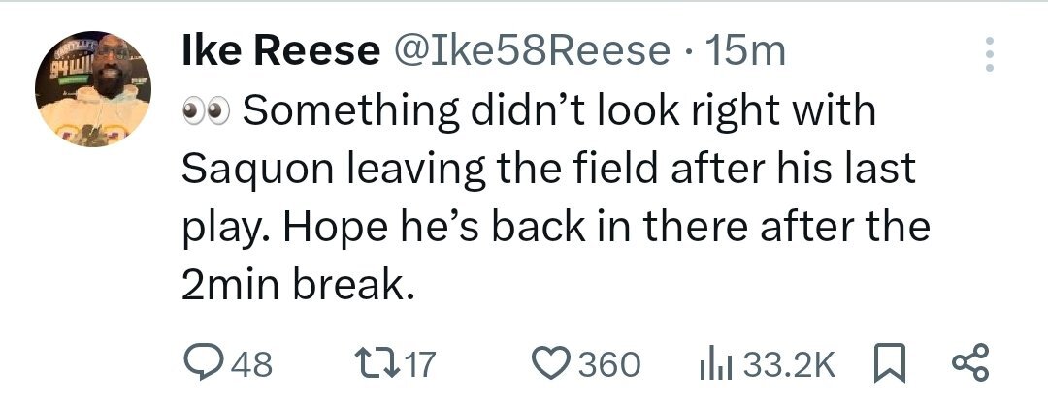Reply to Ike Reese's tweet via speech bubble
This screenshot has height=404, width=1048.
204,363
